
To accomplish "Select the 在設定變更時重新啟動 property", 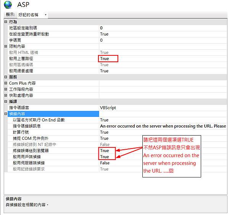I will pyautogui.click(x=29, y=34).
